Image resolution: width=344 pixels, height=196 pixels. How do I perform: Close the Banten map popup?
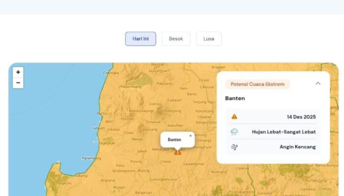(191, 136)
